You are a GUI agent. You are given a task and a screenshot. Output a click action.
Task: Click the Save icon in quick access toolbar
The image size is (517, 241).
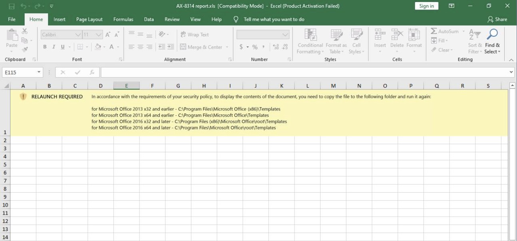[12, 6]
